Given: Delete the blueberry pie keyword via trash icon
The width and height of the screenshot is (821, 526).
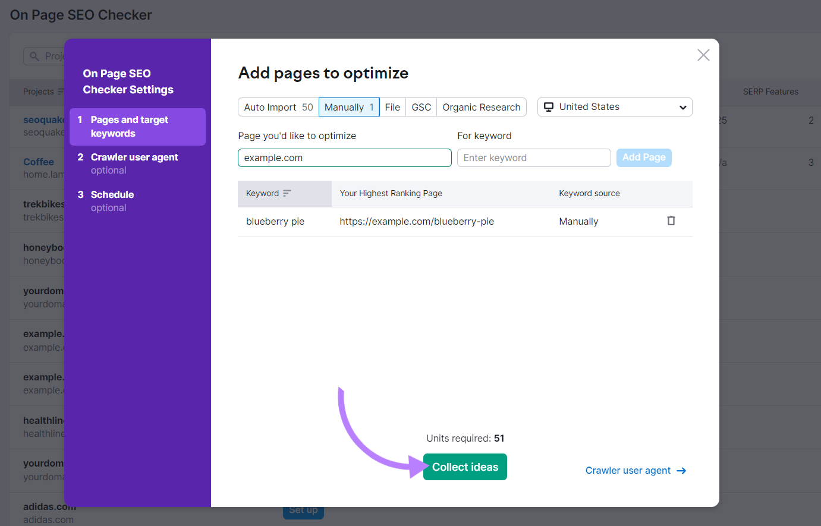Looking at the screenshot, I should 671,221.
